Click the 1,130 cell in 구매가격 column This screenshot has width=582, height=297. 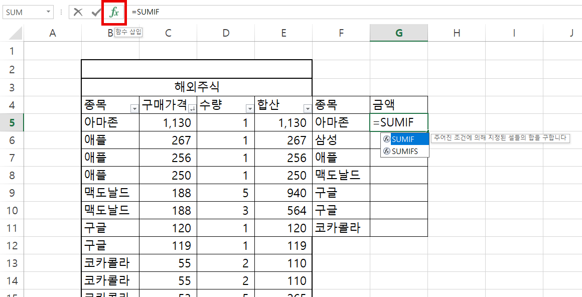pyautogui.click(x=168, y=122)
